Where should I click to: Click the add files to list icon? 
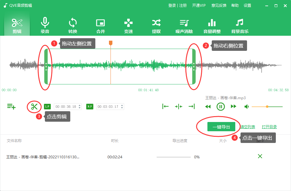tap(11, 106)
